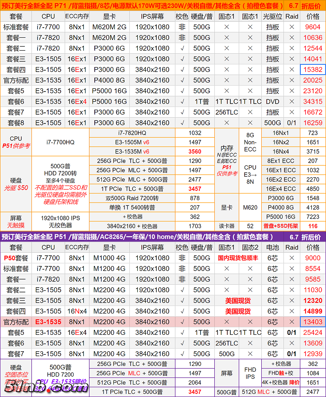Image resolution: width=326 pixels, height=397 pixels.
Task: Select the 878 price cell
Action: click(x=195, y=198)
